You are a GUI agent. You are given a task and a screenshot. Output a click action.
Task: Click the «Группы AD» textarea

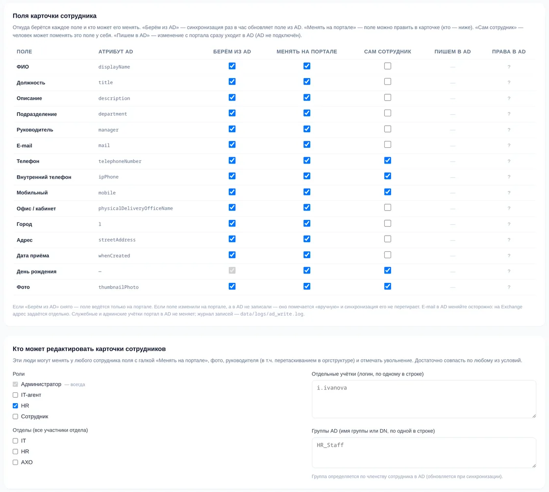pyautogui.click(x=424, y=453)
